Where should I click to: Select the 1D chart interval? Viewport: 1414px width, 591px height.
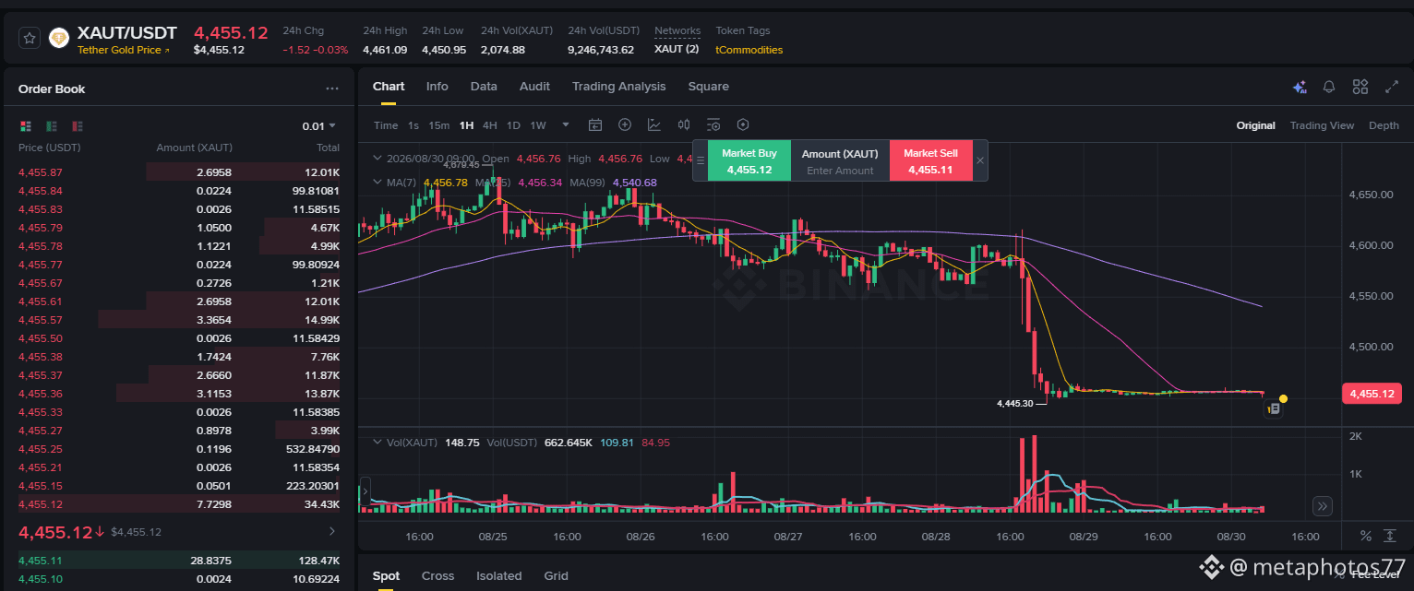513,125
